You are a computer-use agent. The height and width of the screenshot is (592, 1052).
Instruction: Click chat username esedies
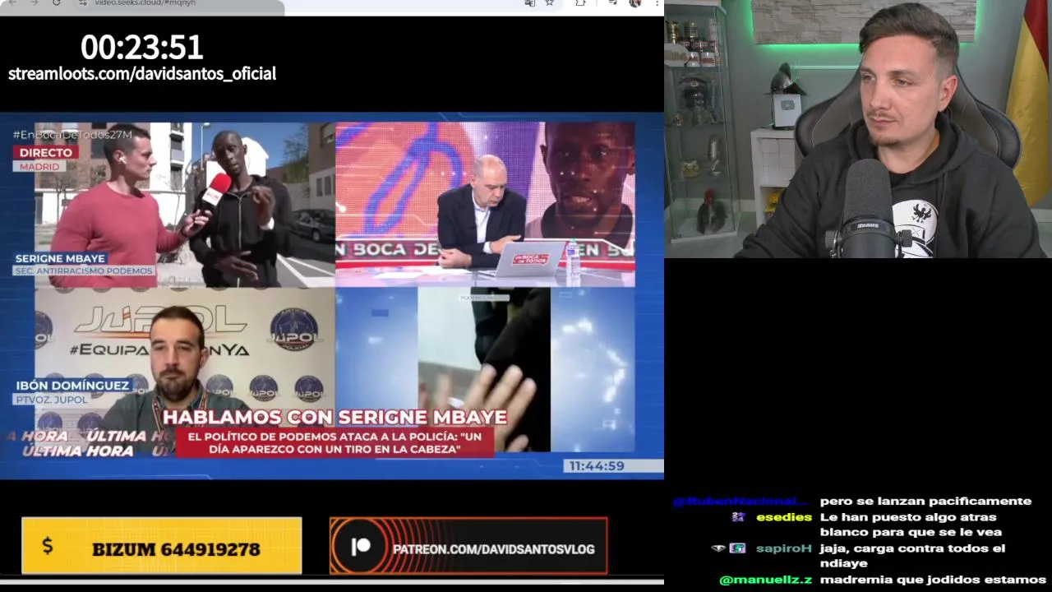784,517
